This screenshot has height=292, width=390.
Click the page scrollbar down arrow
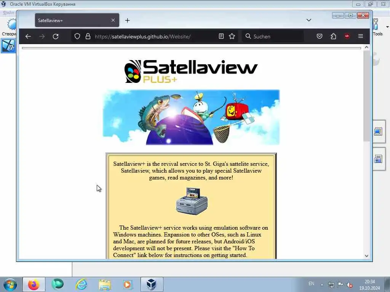pos(366,256)
